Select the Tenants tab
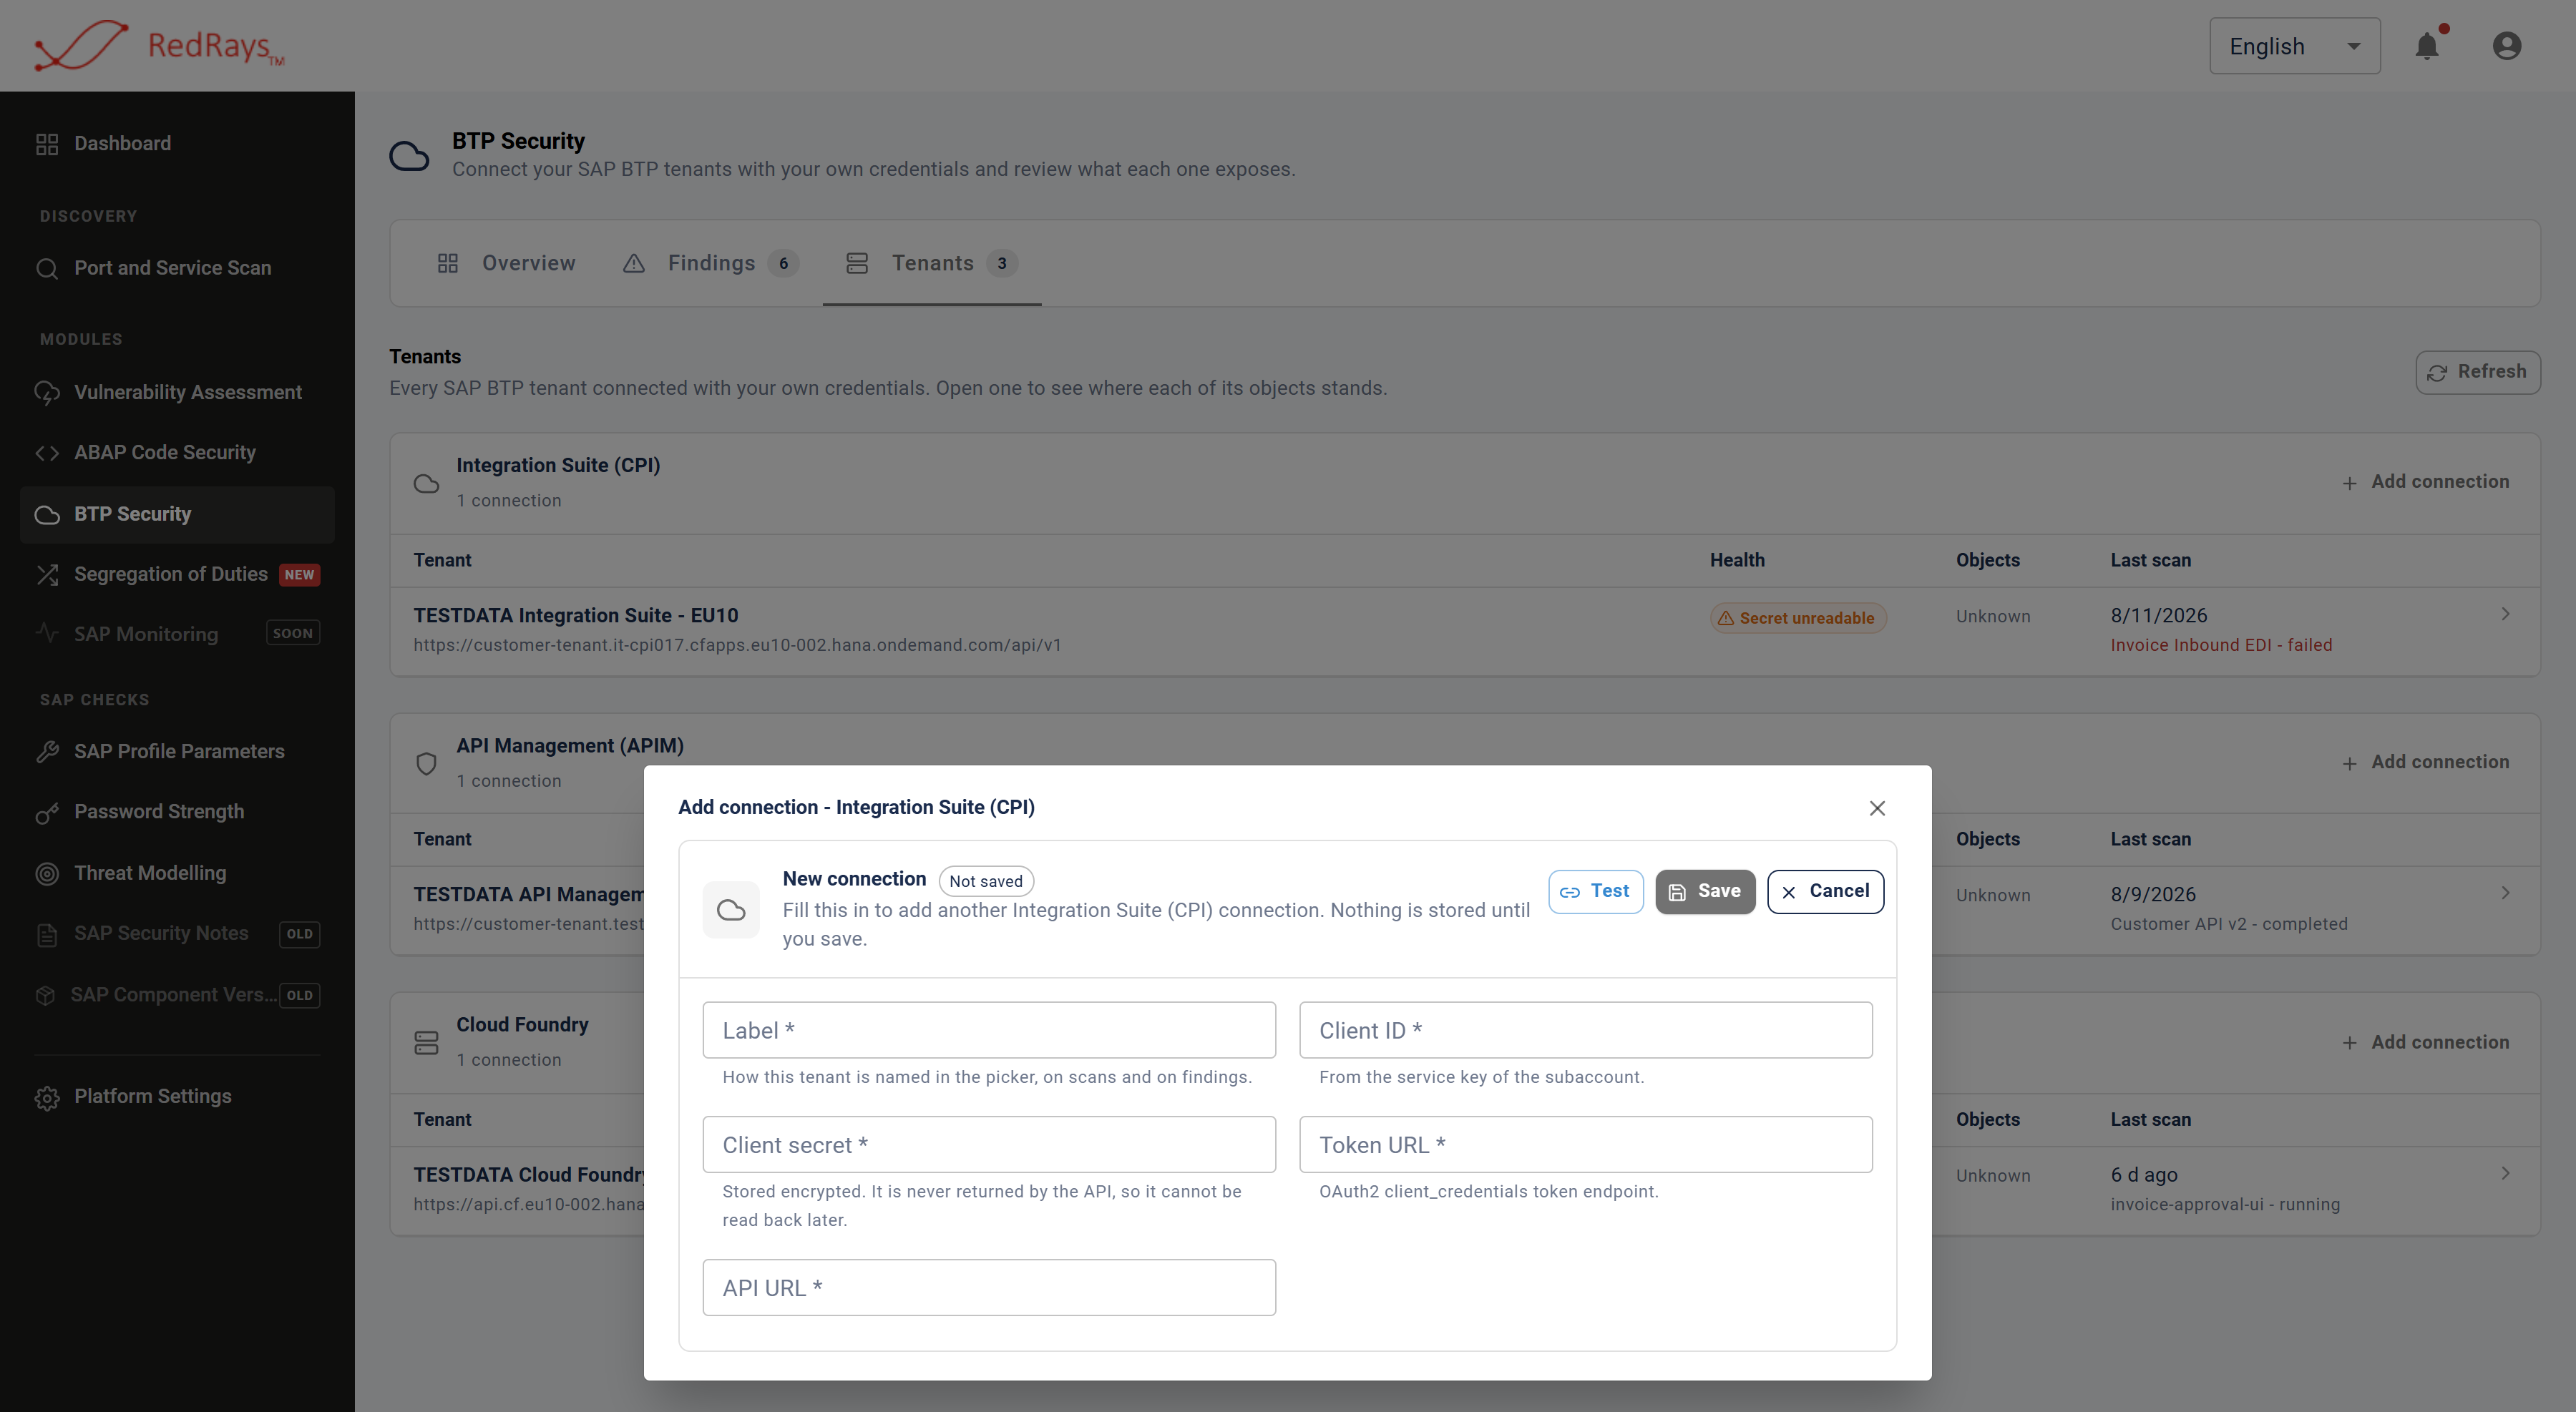The width and height of the screenshot is (2576, 1412). (932, 263)
